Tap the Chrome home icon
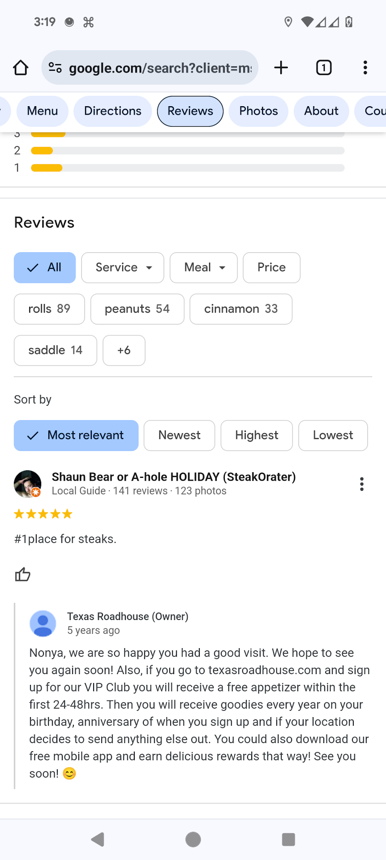The width and height of the screenshot is (386, 860). click(x=21, y=68)
